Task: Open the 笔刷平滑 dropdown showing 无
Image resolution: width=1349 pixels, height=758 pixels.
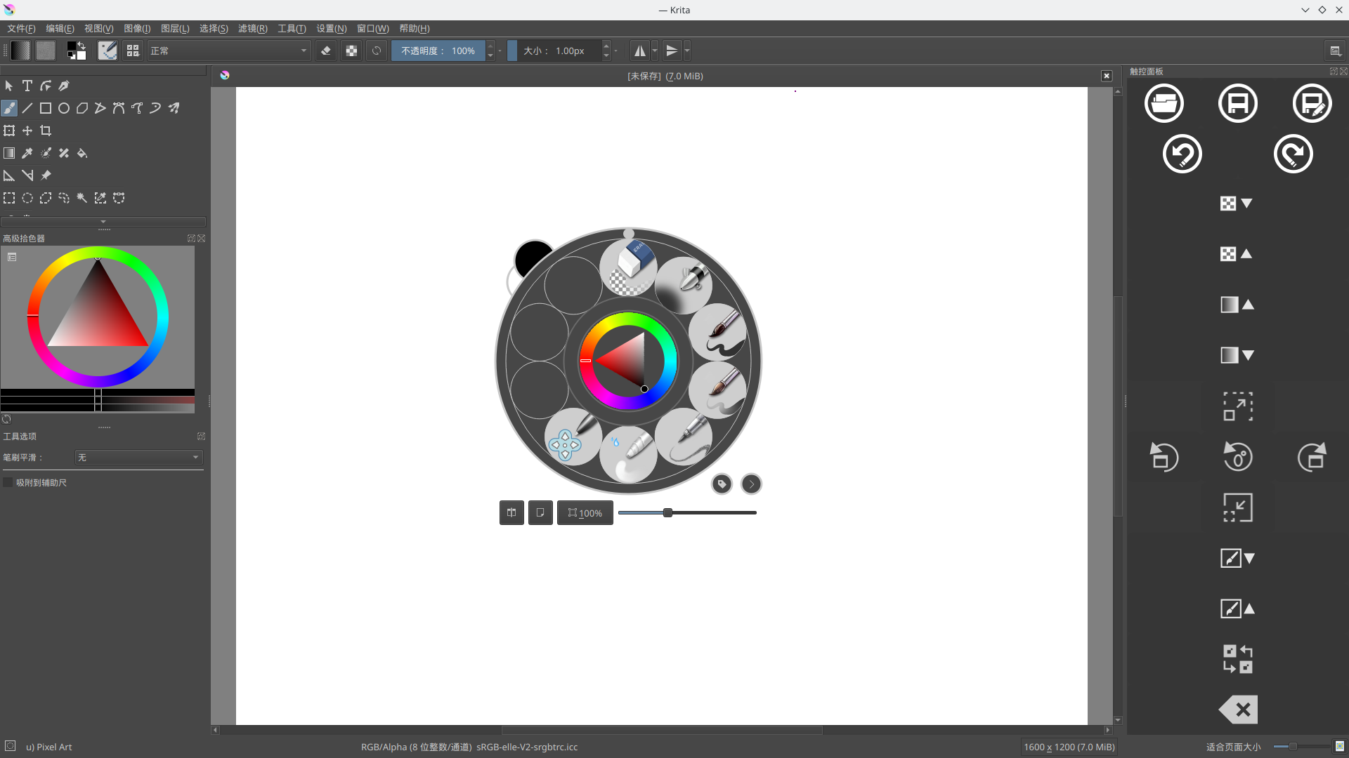Action: tap(138, 458)
